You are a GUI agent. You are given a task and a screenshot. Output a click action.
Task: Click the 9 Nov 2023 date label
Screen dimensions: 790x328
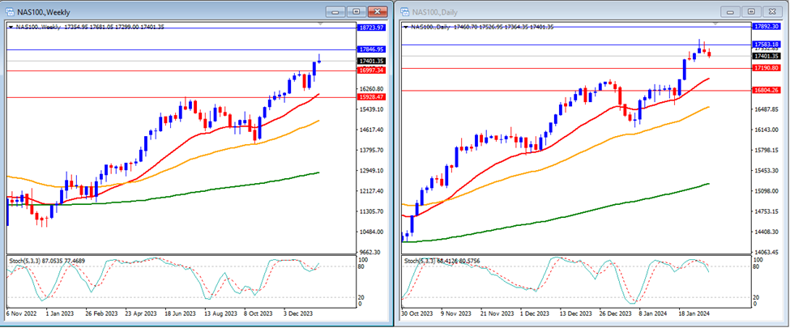pyautogui.click(x=456, y=313)
